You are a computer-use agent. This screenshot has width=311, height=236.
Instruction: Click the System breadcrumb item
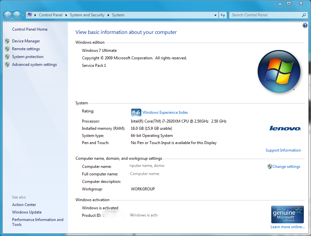tap(118, 15)
